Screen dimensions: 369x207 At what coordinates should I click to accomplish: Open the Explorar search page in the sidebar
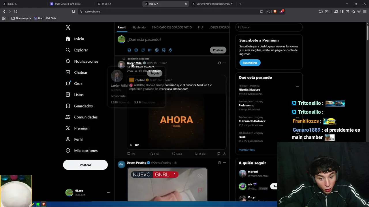pos(77,50)
